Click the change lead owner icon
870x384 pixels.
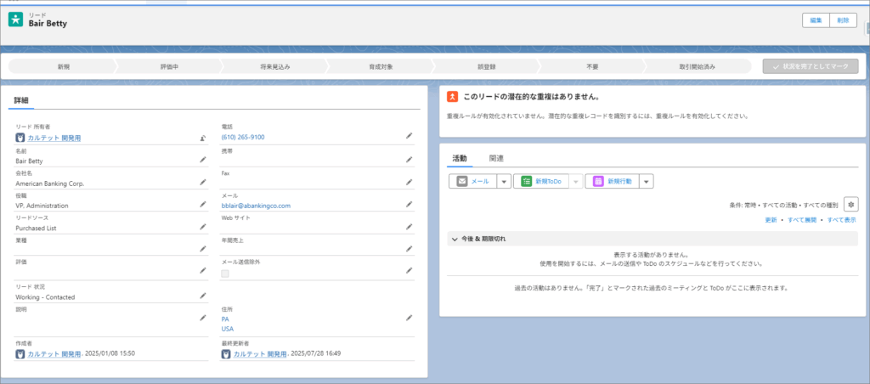(202, 137)
